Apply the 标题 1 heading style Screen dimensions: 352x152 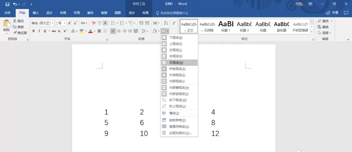click(x=226, y=26)
